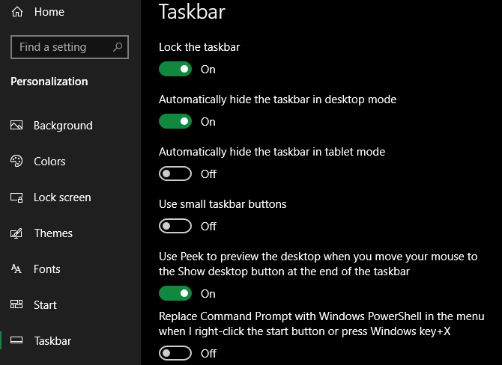Turn off Lock the taskbar toggle
This screenshot has width=502, height=365.
(175, 70)
